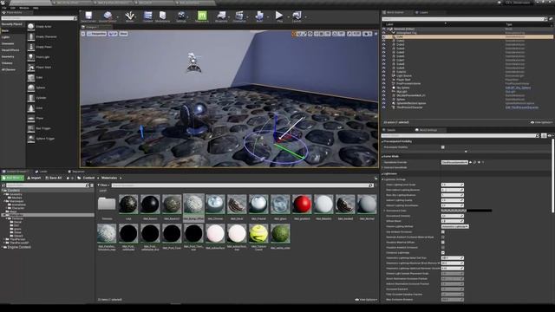This screenshot has width=555, height=312.
Task: Open the Help menu
Action: tap(36, 8)
